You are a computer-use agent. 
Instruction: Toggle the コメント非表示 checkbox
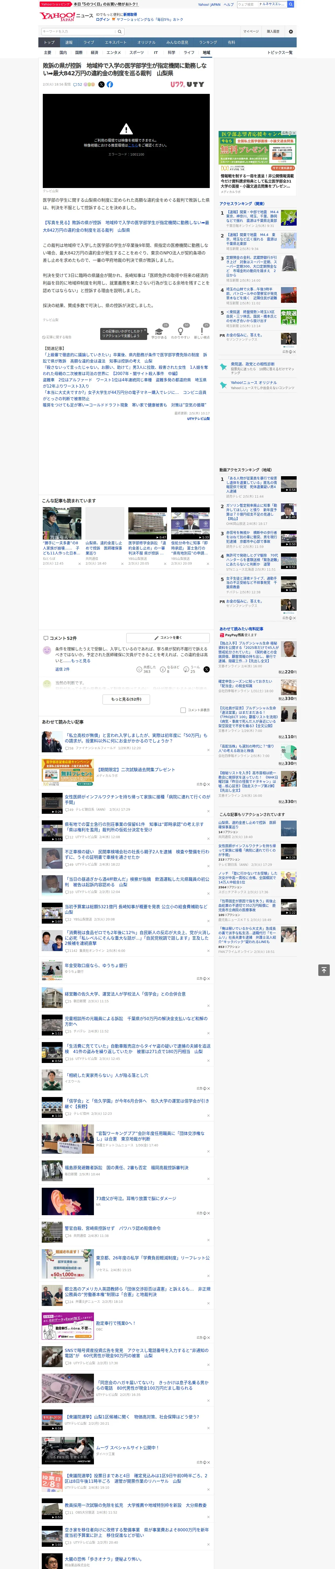point(183,710)
